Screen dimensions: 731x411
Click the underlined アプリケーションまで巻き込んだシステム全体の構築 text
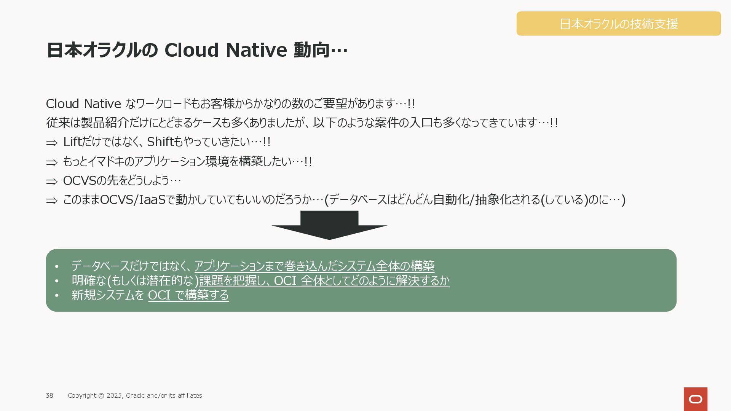pyautogui.click(x=314, y=266)
